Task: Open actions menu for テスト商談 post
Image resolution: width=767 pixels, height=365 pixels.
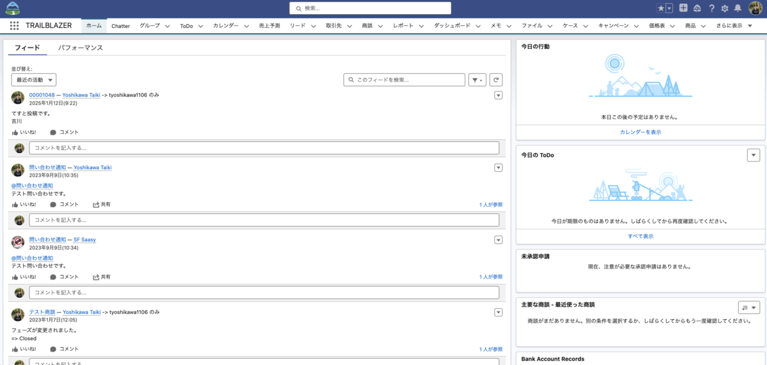Action: pyautogui.click(x=499, y=312)
